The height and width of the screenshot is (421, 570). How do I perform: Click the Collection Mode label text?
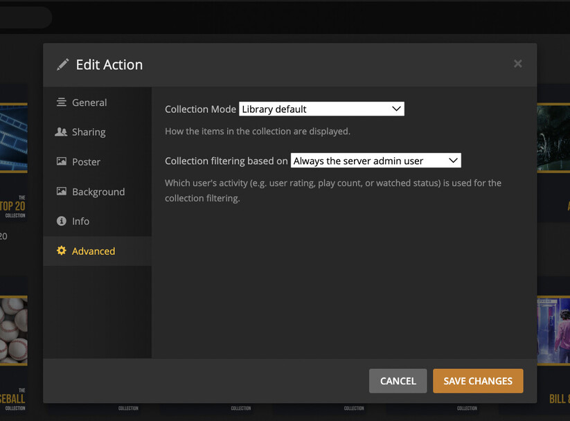[x=200, y=109]
